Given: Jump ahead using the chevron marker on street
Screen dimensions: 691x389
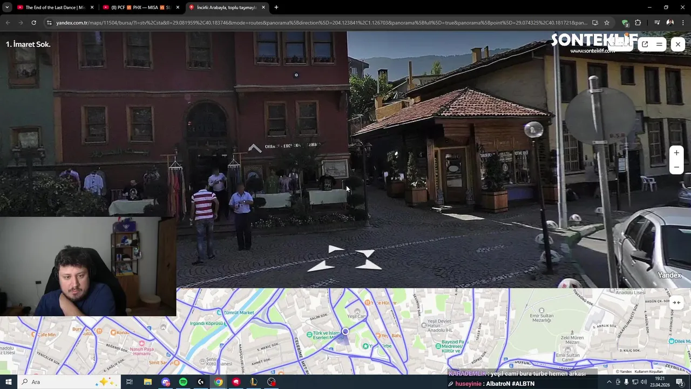Looking at the screenshot, I should point(254,148).
